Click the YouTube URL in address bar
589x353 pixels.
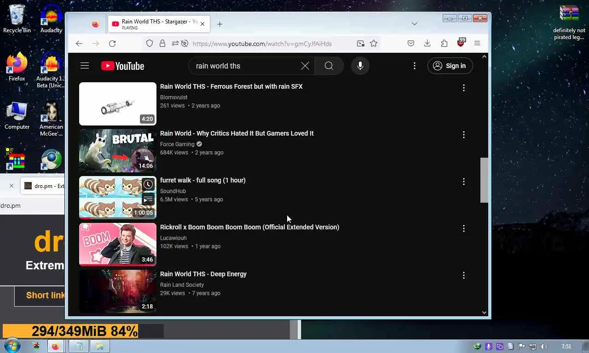click(x=262, y=44)
